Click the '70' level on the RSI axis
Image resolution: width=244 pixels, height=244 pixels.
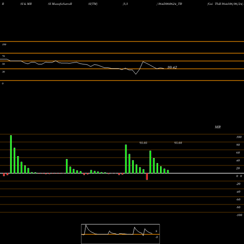[x=3, y=56]
